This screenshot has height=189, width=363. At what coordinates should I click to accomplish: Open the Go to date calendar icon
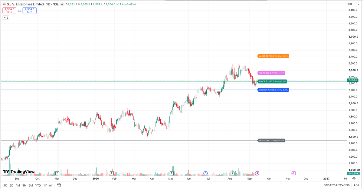[59, 185]
